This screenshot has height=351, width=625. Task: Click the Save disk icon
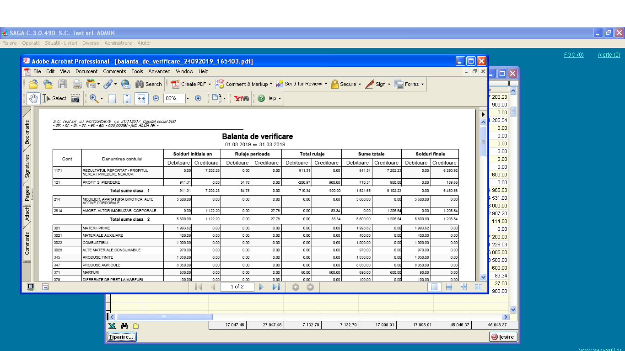(x=63, y=84)
